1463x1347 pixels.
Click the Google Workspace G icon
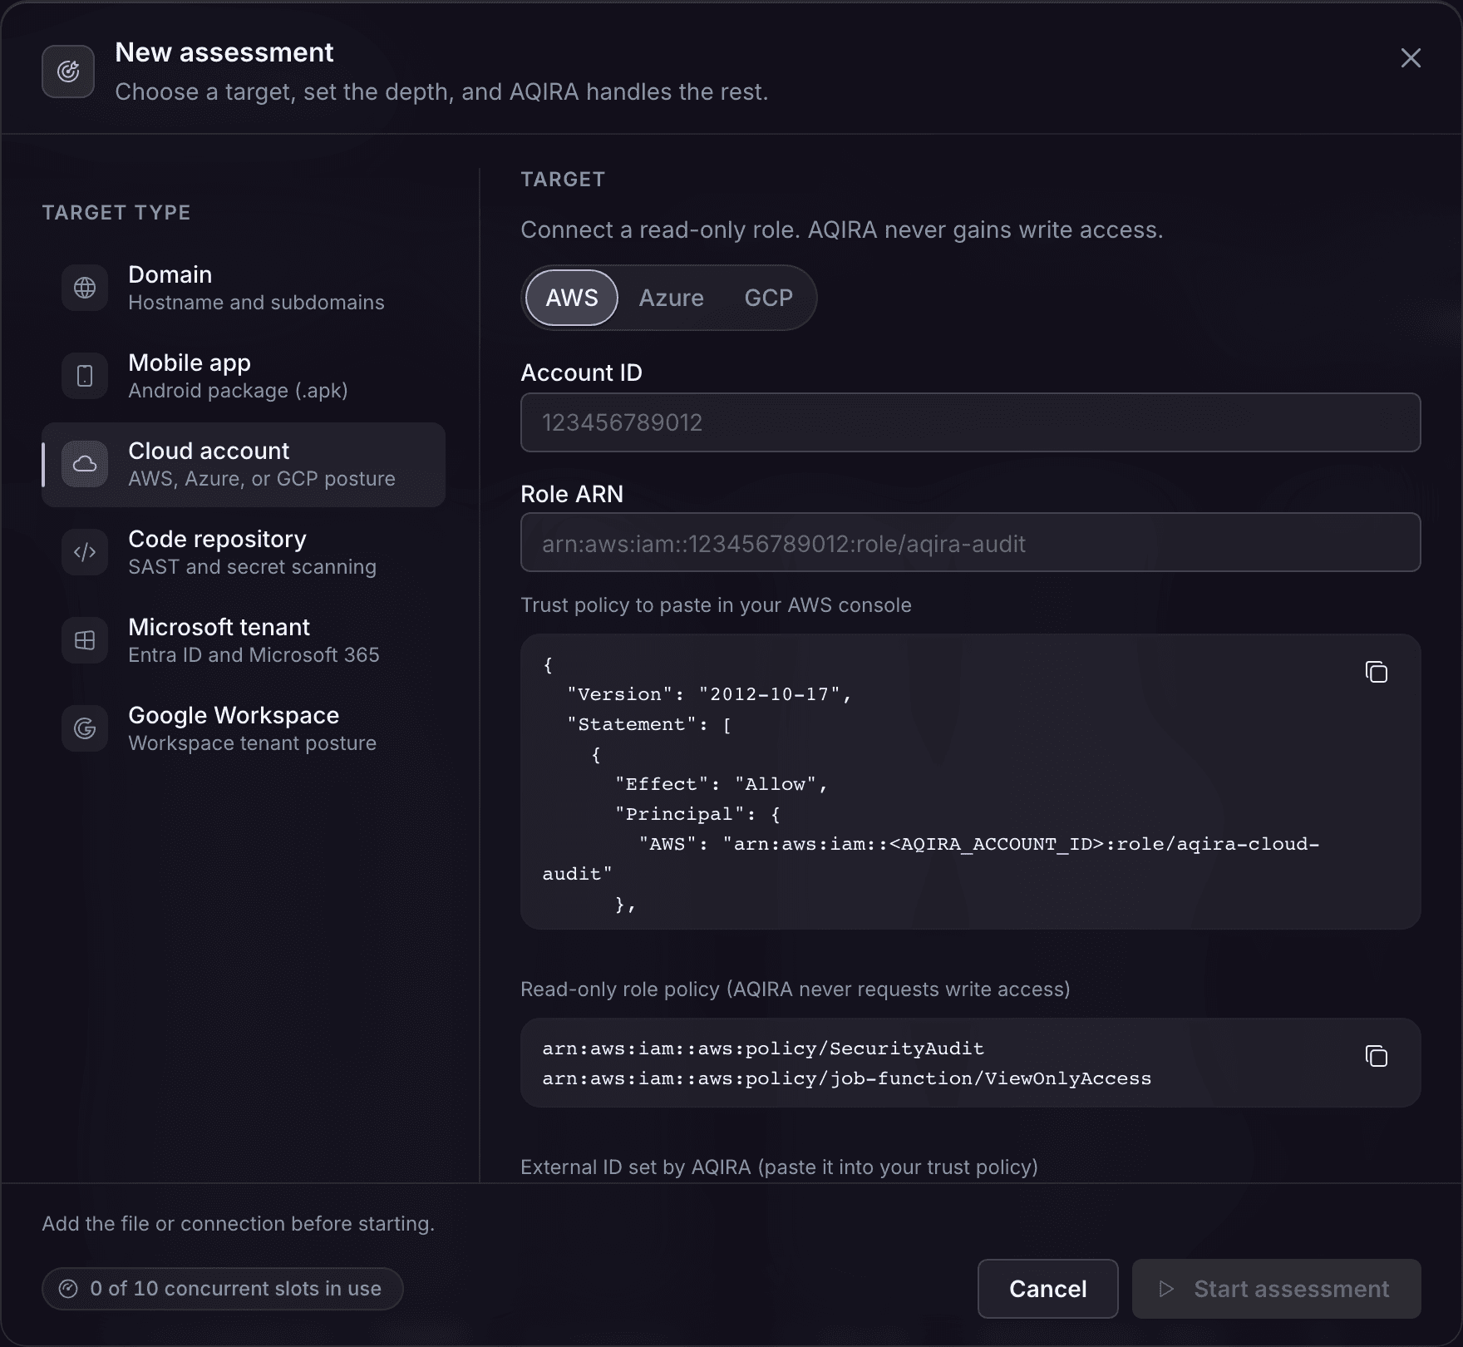tap(85, 728)
